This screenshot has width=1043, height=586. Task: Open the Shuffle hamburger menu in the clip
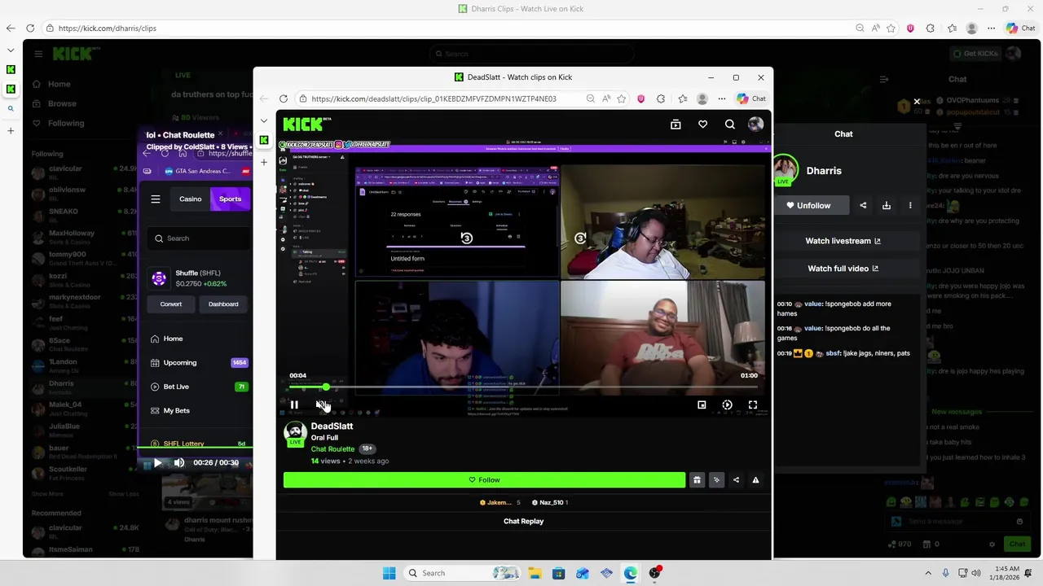[156, 199]
